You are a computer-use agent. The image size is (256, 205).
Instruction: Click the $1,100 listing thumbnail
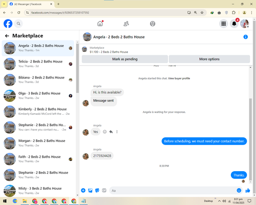pyautogui.click(x=84, y=49)
